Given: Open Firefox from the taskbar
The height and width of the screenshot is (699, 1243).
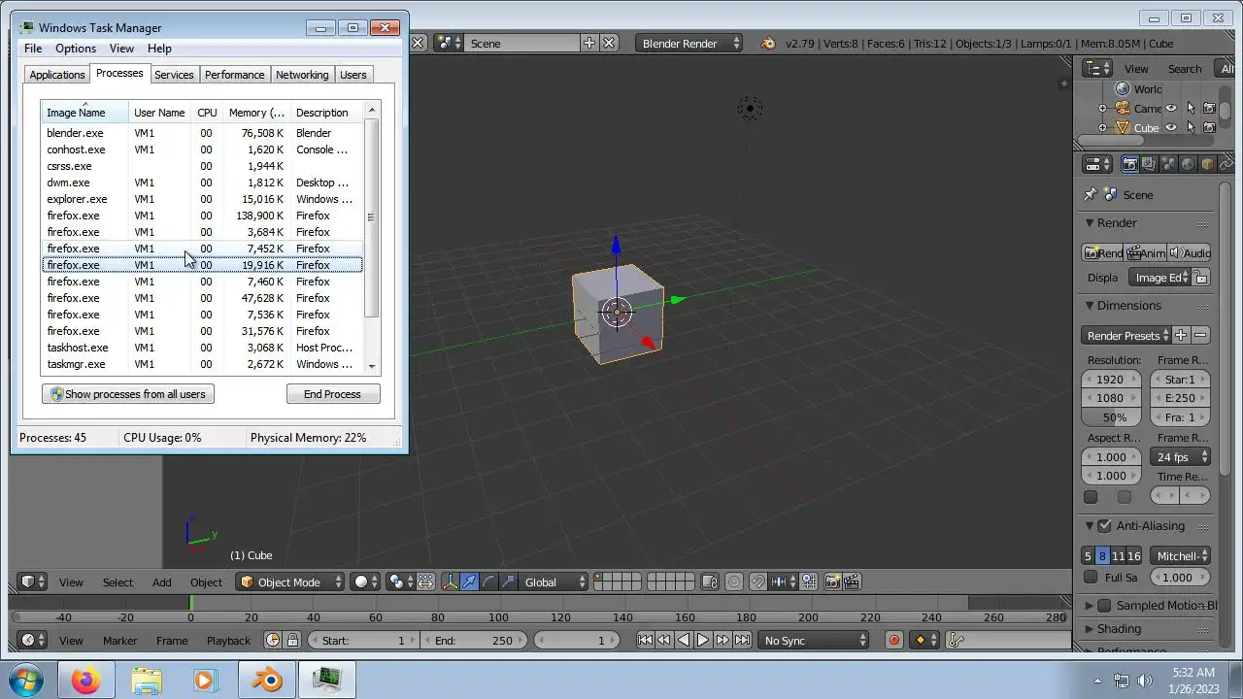Looking at the screenshot, I should (85, 681).
